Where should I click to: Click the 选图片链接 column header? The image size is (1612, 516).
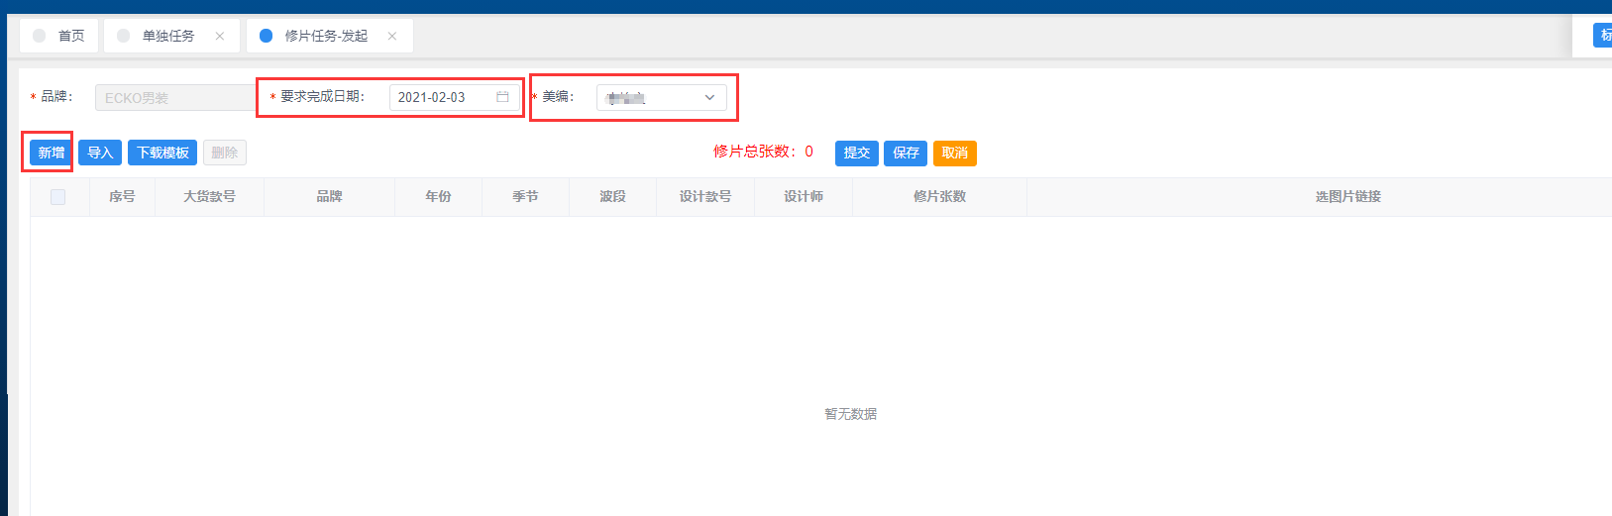point(1347,197)
